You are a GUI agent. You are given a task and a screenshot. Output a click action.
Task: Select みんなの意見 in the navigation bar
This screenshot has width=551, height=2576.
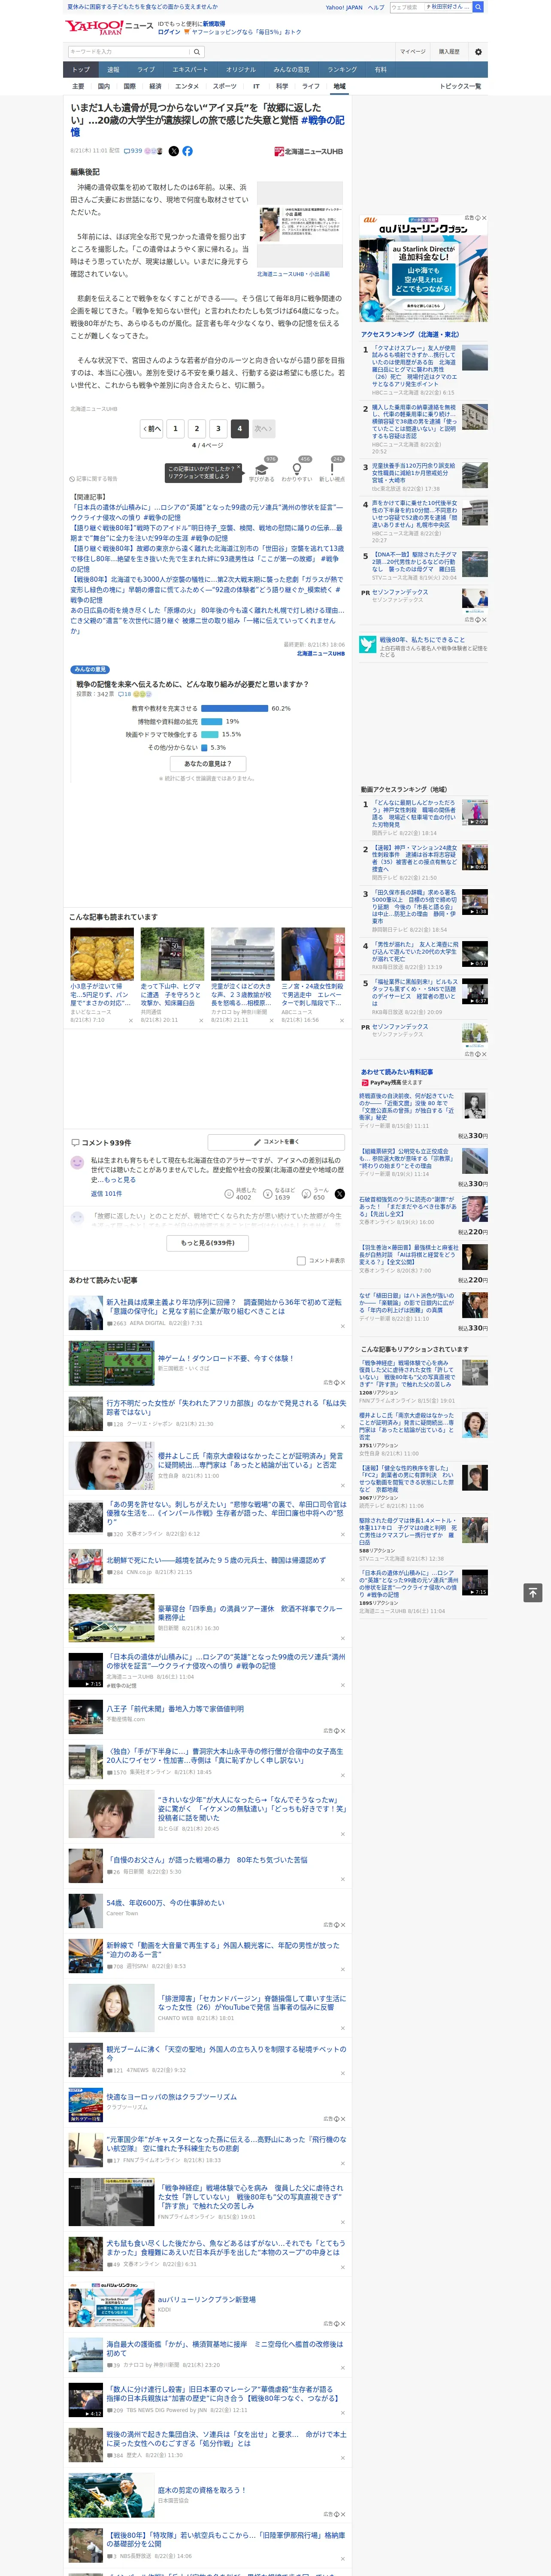292,70
